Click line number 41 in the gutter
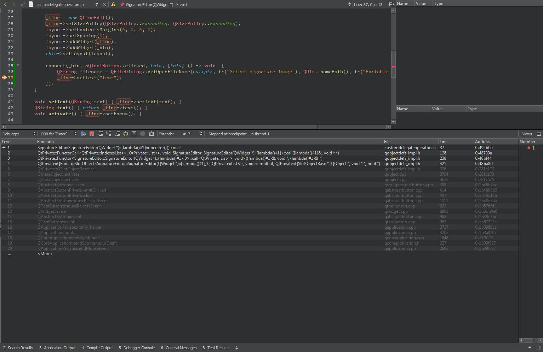 pyautogui.click(x=10, y=102)
